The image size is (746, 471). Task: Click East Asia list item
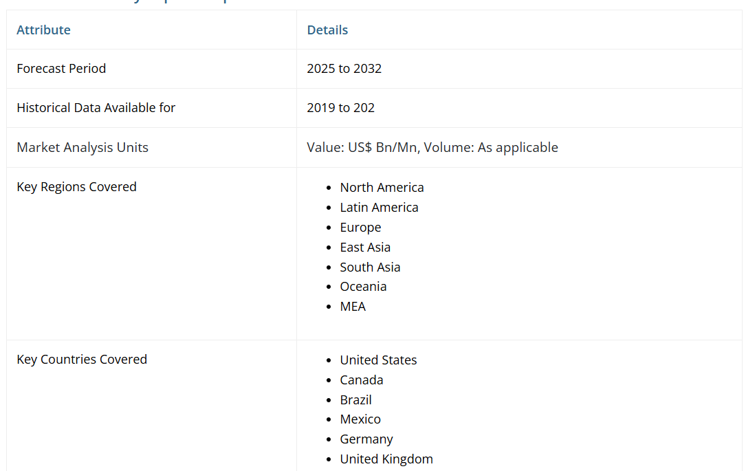click(365, 248)
